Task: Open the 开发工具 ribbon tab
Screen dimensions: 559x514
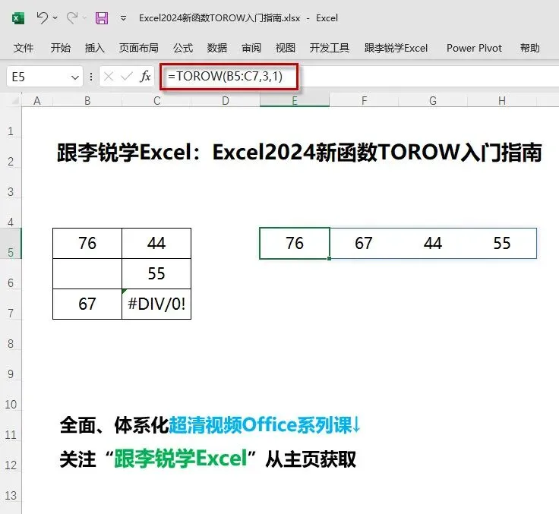Action: tap(330, 48)
